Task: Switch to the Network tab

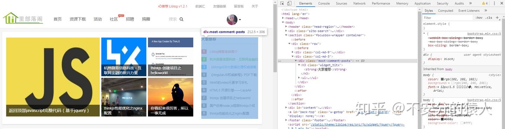Action: tap(359, 3)
